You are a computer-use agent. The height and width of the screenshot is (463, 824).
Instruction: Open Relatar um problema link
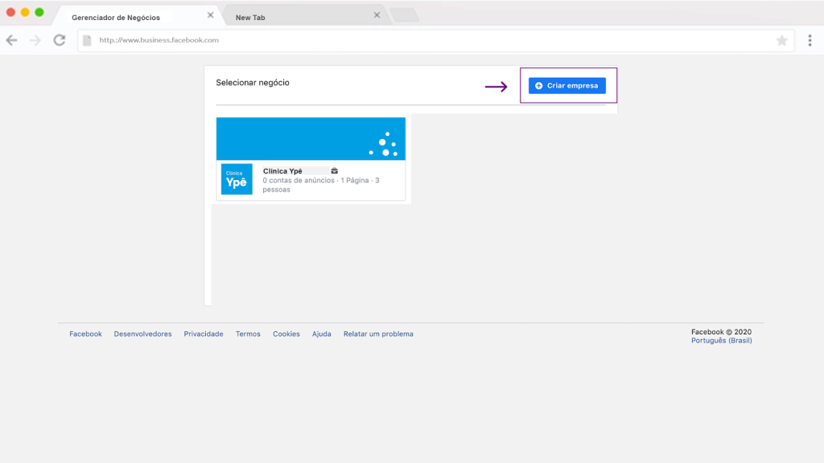(x=378, y=334)
